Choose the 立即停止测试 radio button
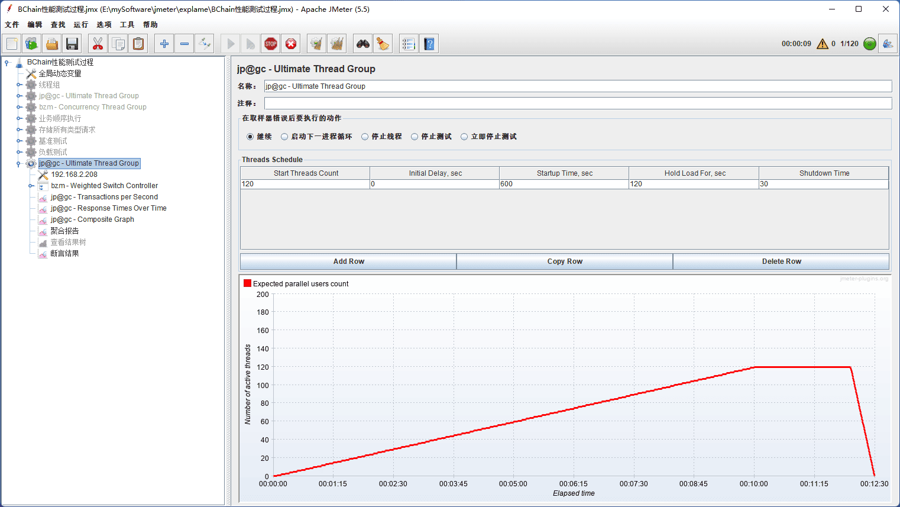Screen dimensions: 900x507 [464, 137]
